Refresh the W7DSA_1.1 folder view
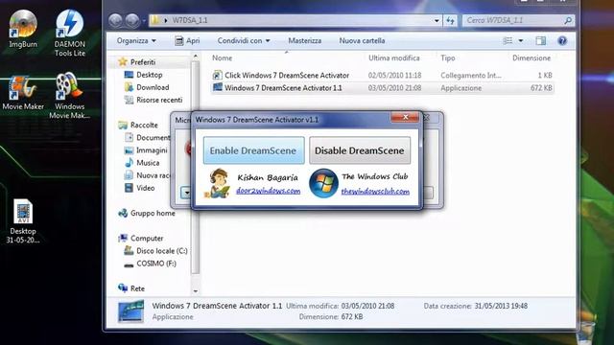This screenshot has width=614, height=345. coord(450,20)
